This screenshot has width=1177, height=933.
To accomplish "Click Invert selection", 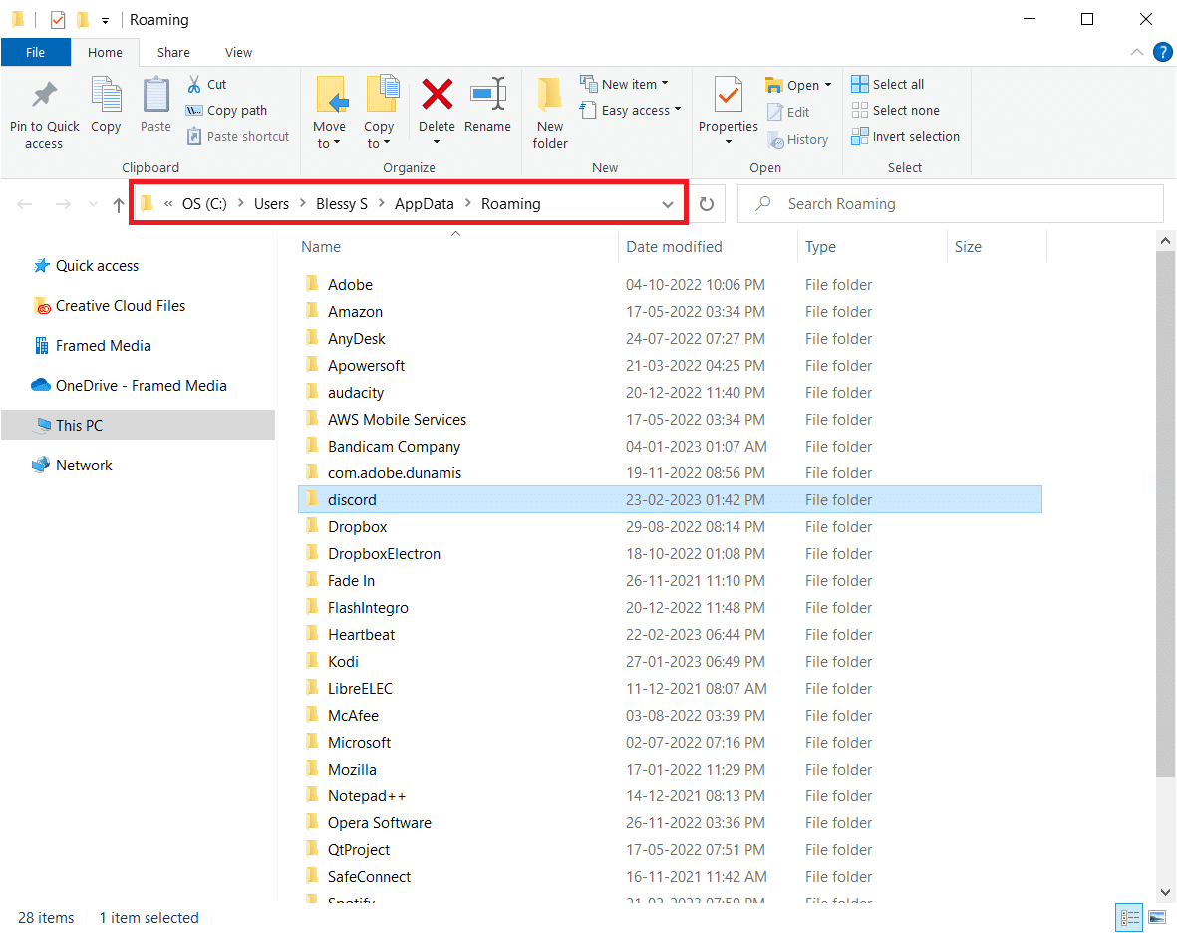I will [x=905, y=136].
